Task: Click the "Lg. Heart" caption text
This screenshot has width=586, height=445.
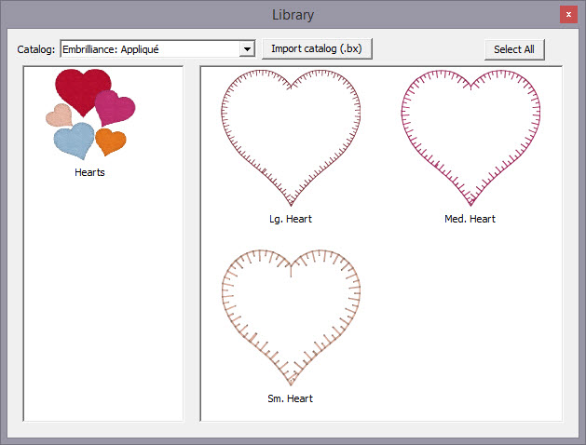Action: click(291, 219)
